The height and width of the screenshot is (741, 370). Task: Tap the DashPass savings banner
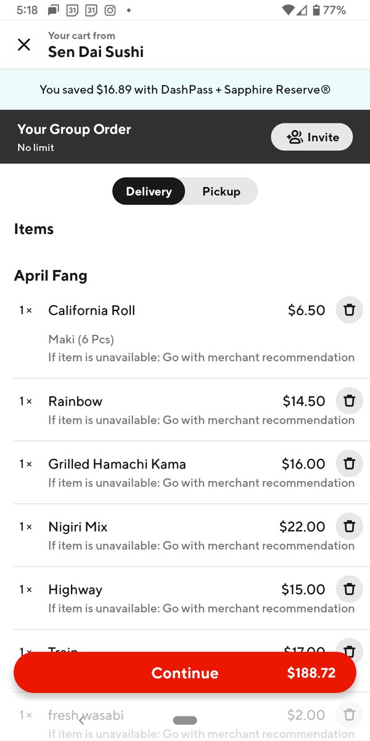pos(185,90)
